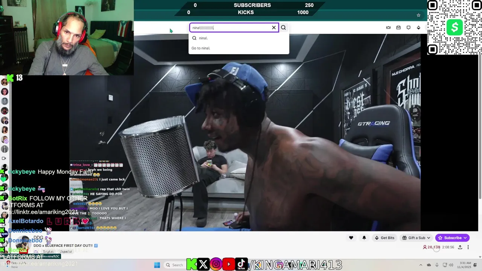The image size is (482, 271).
Task: Click the microphone tray icon
Action: (x=437, y=265)
